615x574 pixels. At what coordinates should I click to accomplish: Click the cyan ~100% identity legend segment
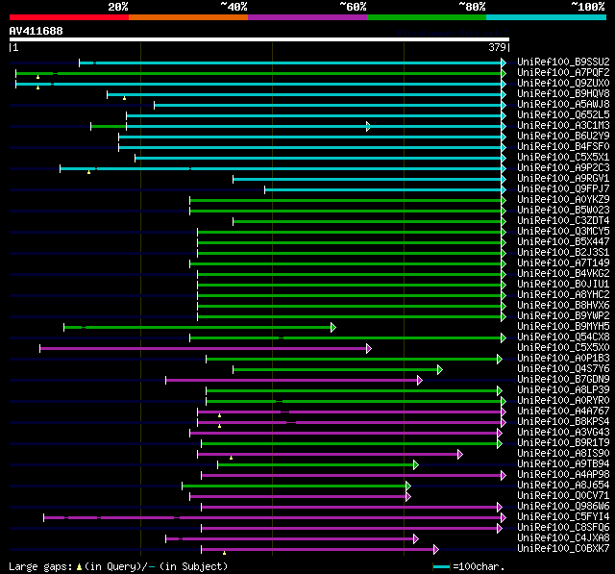[x=547, y=17]
